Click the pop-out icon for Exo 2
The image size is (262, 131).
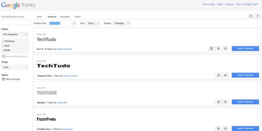[226, 49]
